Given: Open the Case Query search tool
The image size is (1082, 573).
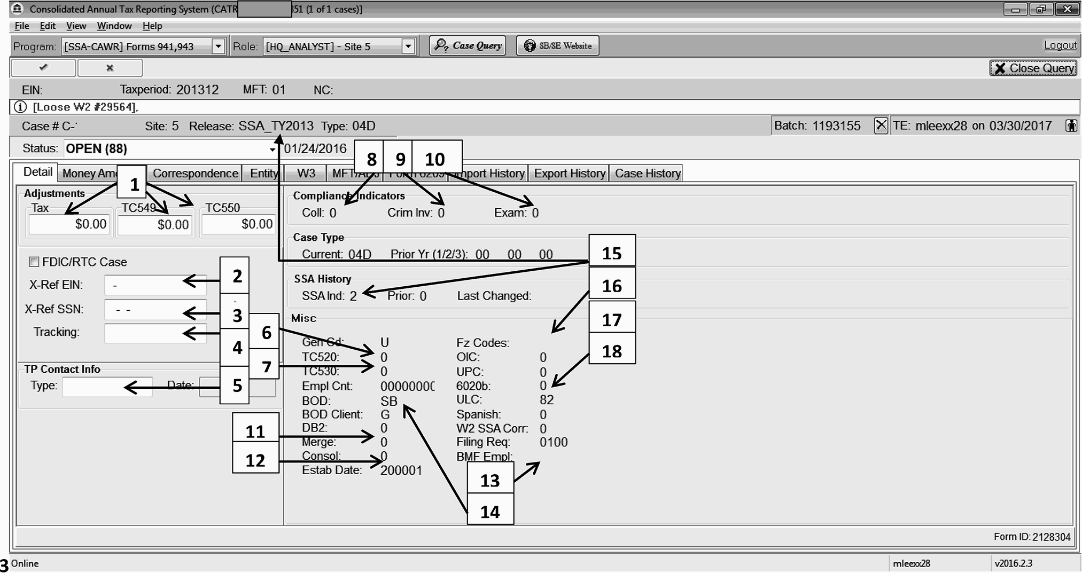Looking at the screenshot, I should click(469, 46).
